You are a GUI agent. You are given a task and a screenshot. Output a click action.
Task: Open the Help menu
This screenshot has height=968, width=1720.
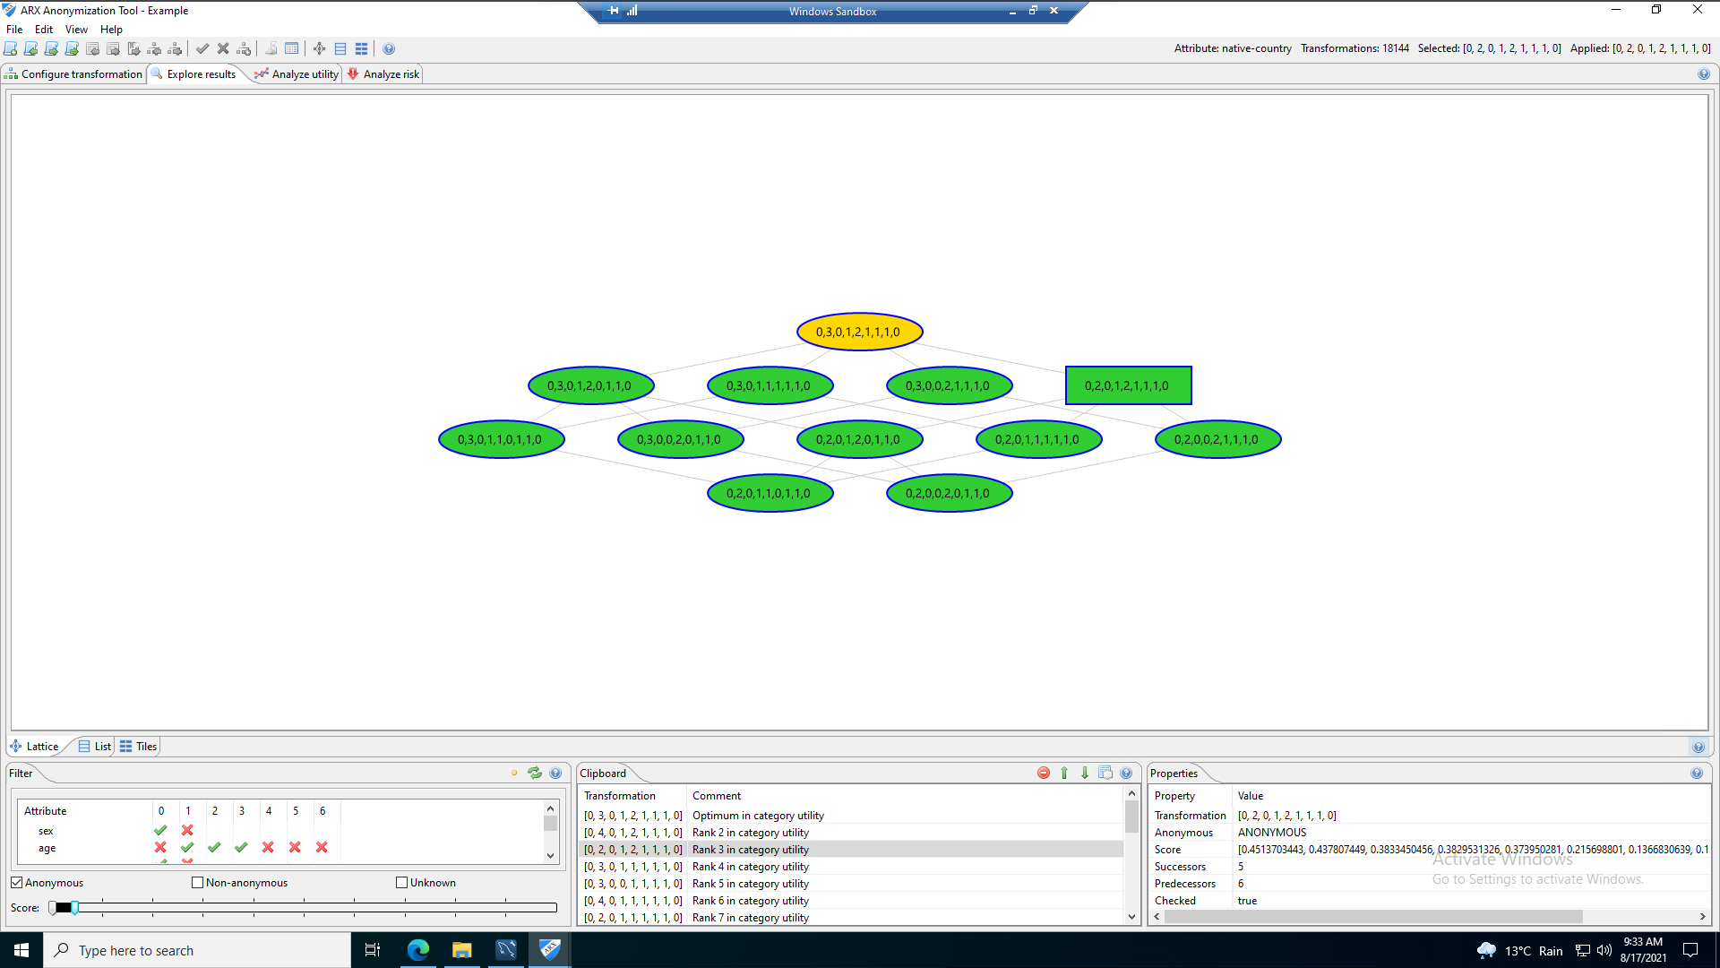[x=111, y=30]
